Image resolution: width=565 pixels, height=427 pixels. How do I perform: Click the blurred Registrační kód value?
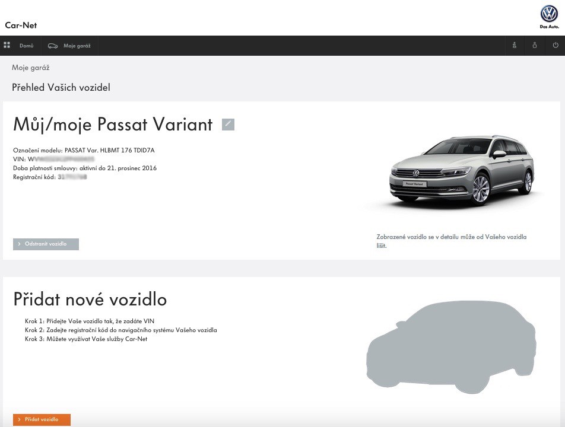[72, 177]
